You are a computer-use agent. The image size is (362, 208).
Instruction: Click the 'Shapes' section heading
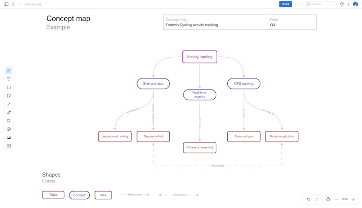click(51, 175)
